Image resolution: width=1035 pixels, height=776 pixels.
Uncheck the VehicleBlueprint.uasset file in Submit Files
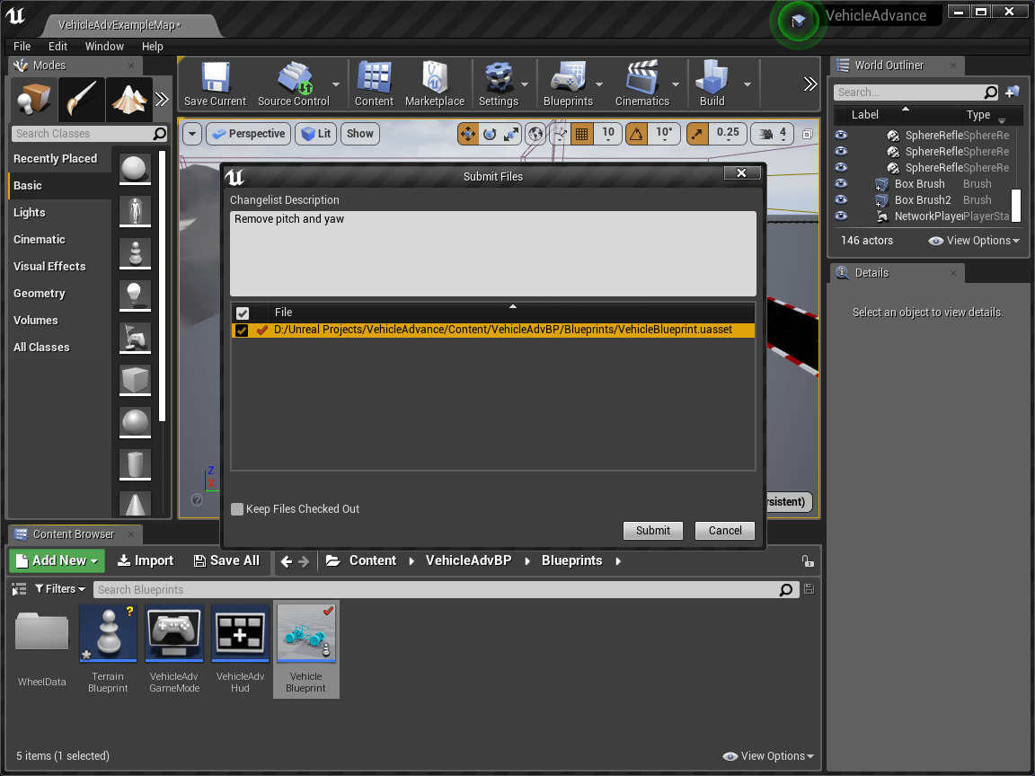pos(241,330)
